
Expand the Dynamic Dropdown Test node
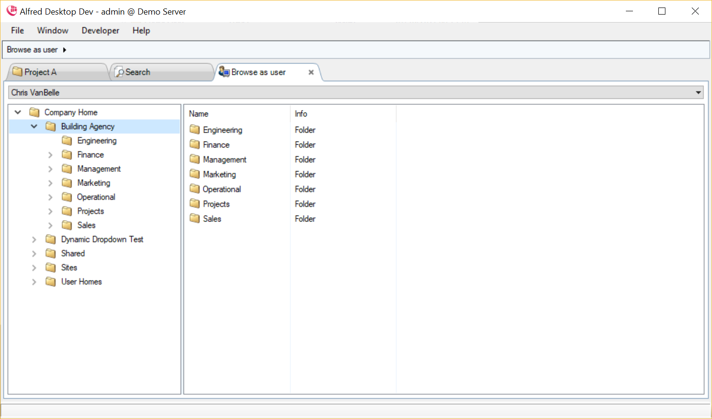coord(34,239)
